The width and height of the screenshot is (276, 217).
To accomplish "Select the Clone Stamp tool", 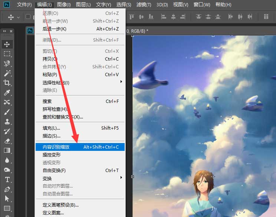I will (x=7, y=122).
